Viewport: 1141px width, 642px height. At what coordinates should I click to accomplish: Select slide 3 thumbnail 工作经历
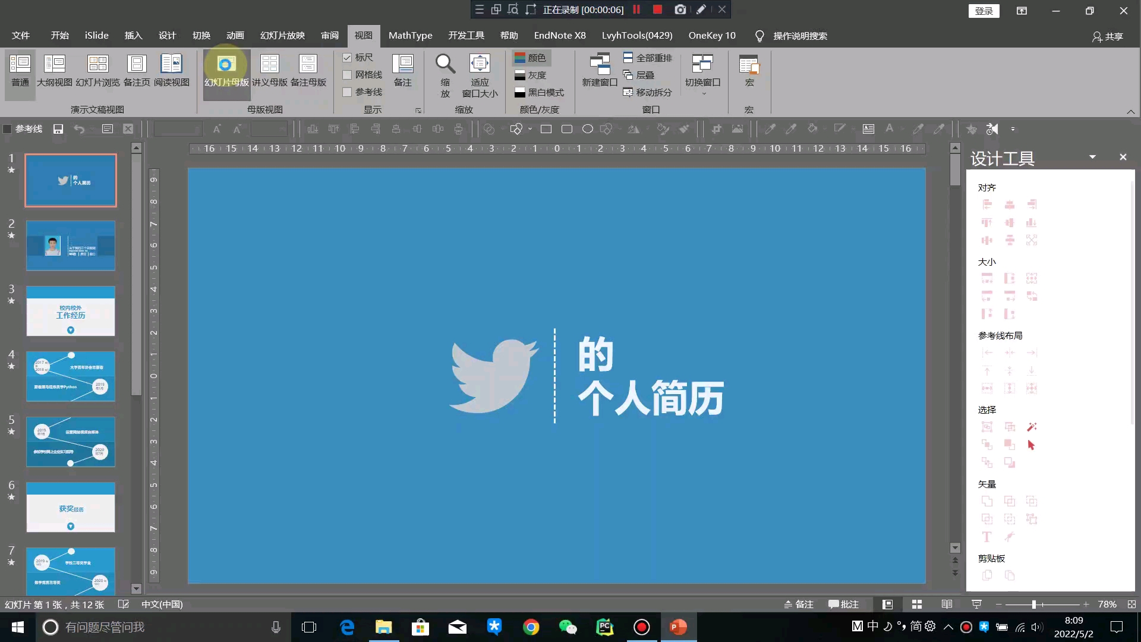pyautogui.click(x=71, y=311)
